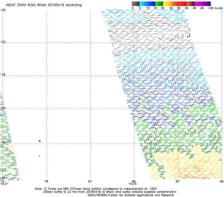Click the '-34' latitude axis label
Viewport: 224px width, 197px height.
(3, 75)
